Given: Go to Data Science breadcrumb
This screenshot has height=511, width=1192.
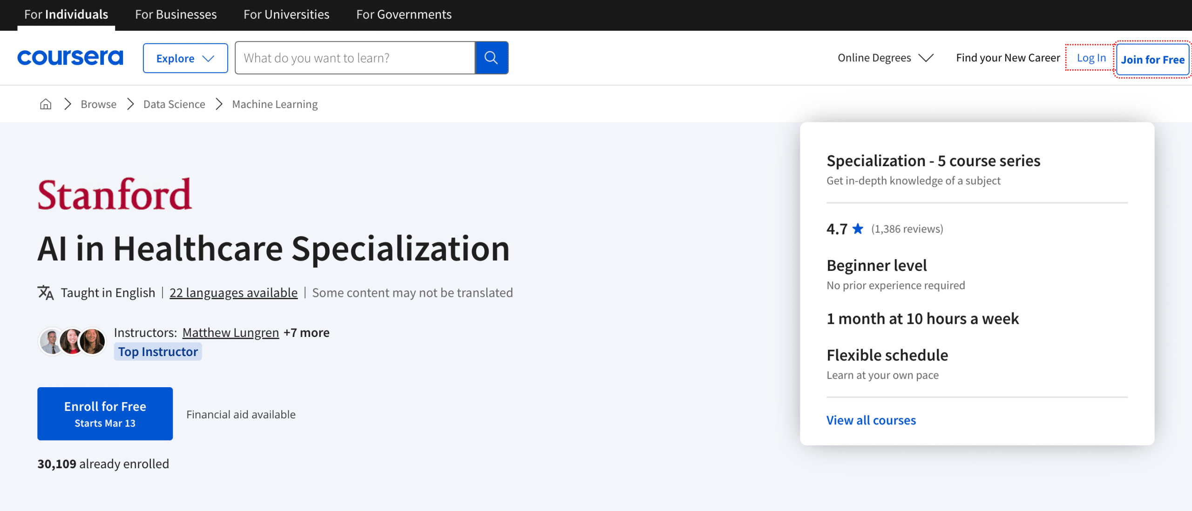Looking at the screenshot, I should coord(174,104).
